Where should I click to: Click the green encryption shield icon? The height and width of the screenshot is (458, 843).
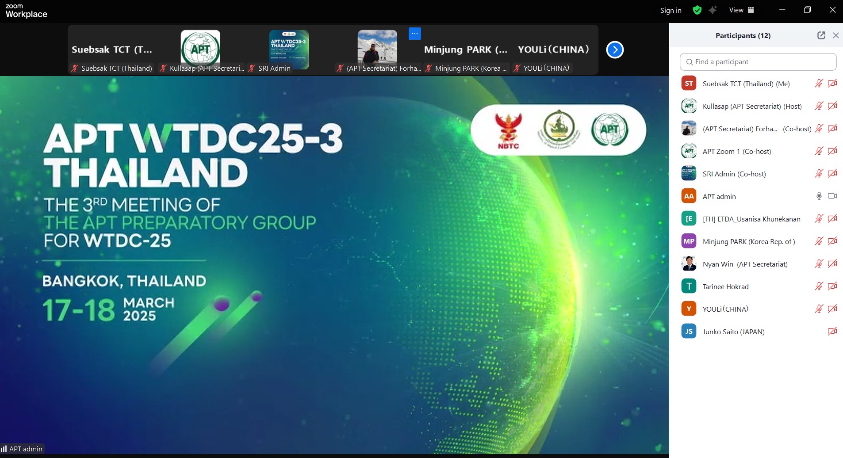697,10
